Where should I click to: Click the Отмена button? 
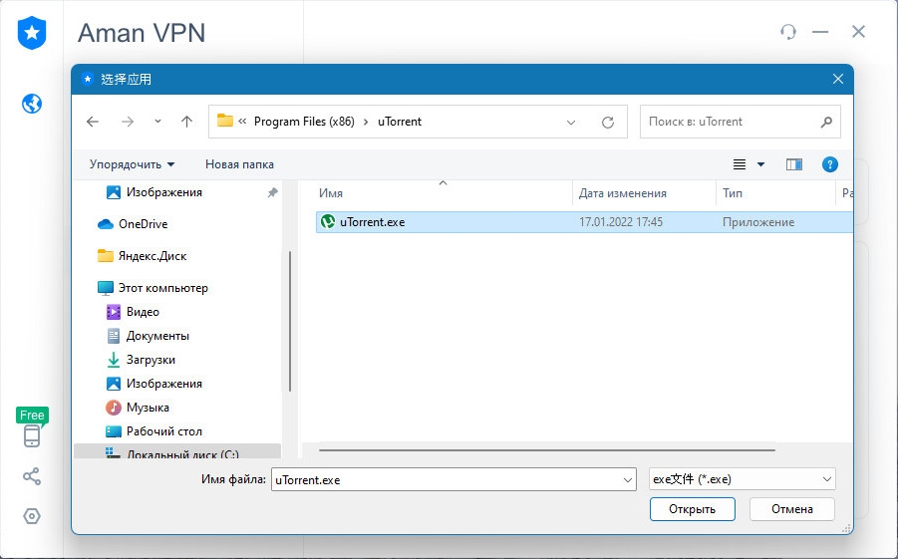(792, 509)
